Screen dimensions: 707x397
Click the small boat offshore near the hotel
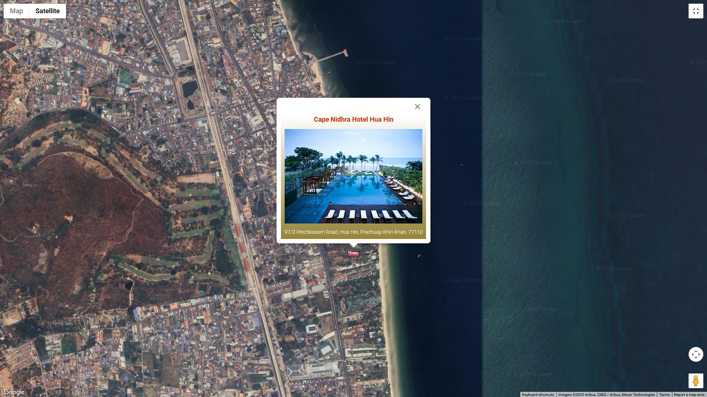pyautogui.click(x=419, y=256)
